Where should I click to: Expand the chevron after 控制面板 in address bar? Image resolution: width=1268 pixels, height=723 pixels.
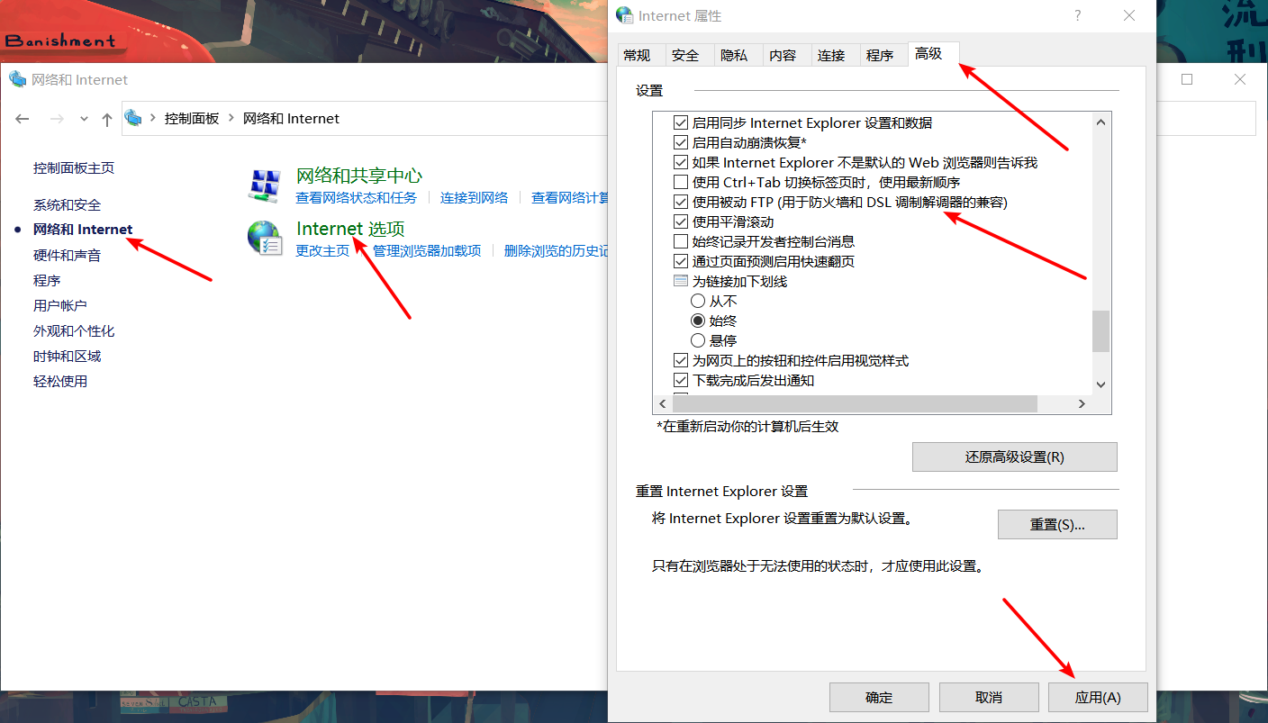[231, 119]
